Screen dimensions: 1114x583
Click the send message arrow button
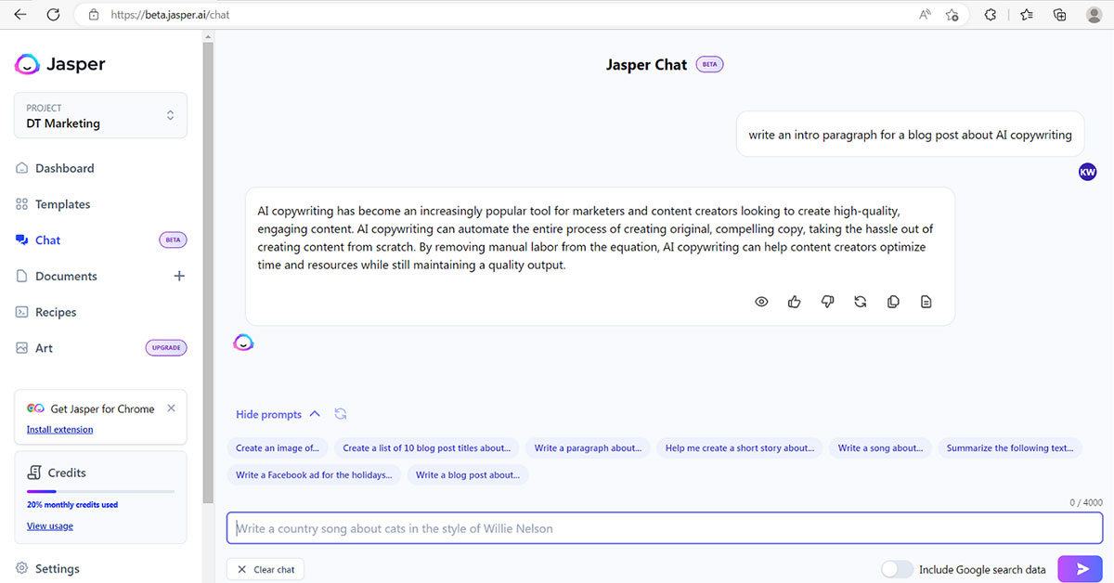point(1081,569)
